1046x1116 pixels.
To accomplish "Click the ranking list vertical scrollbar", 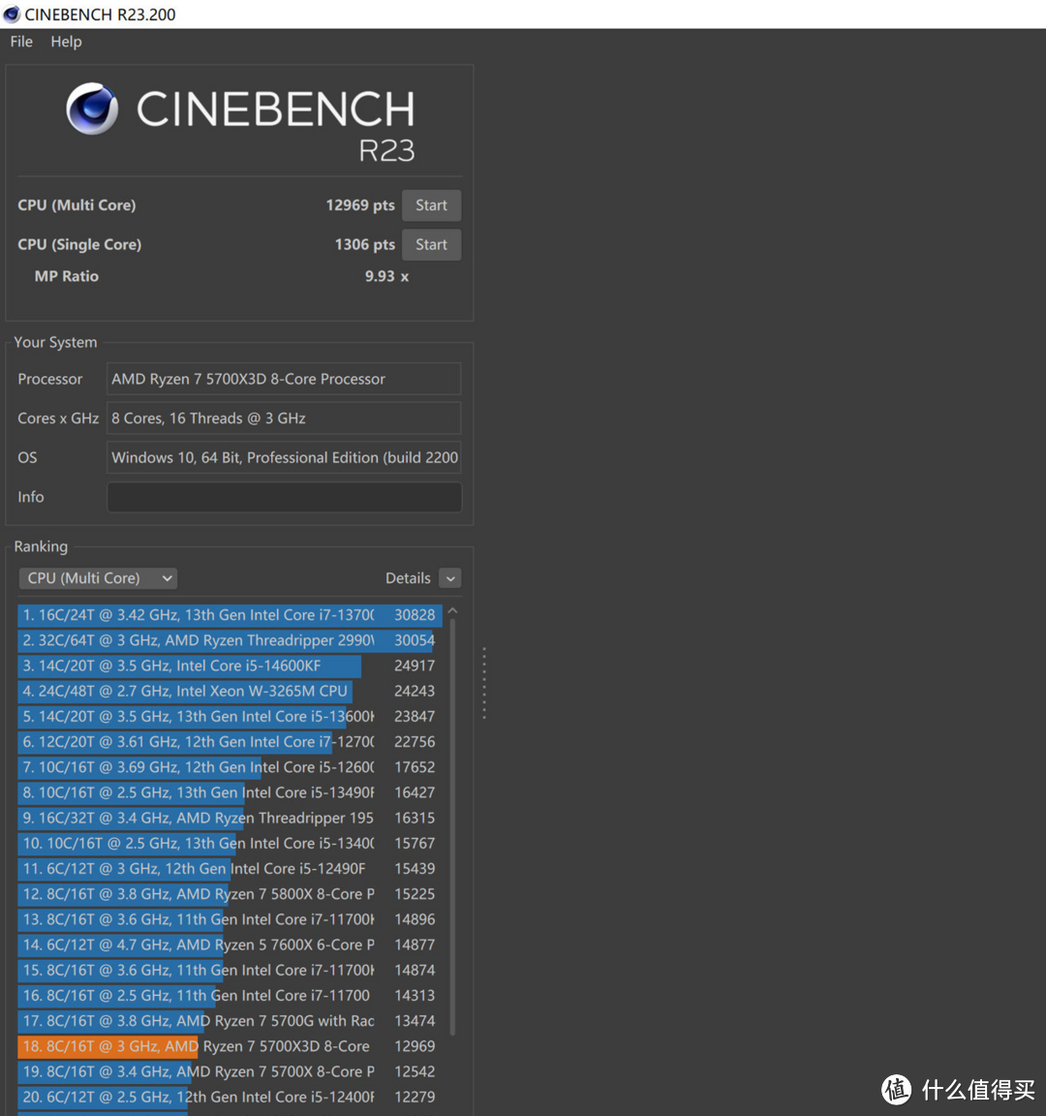I will (452, 826).
